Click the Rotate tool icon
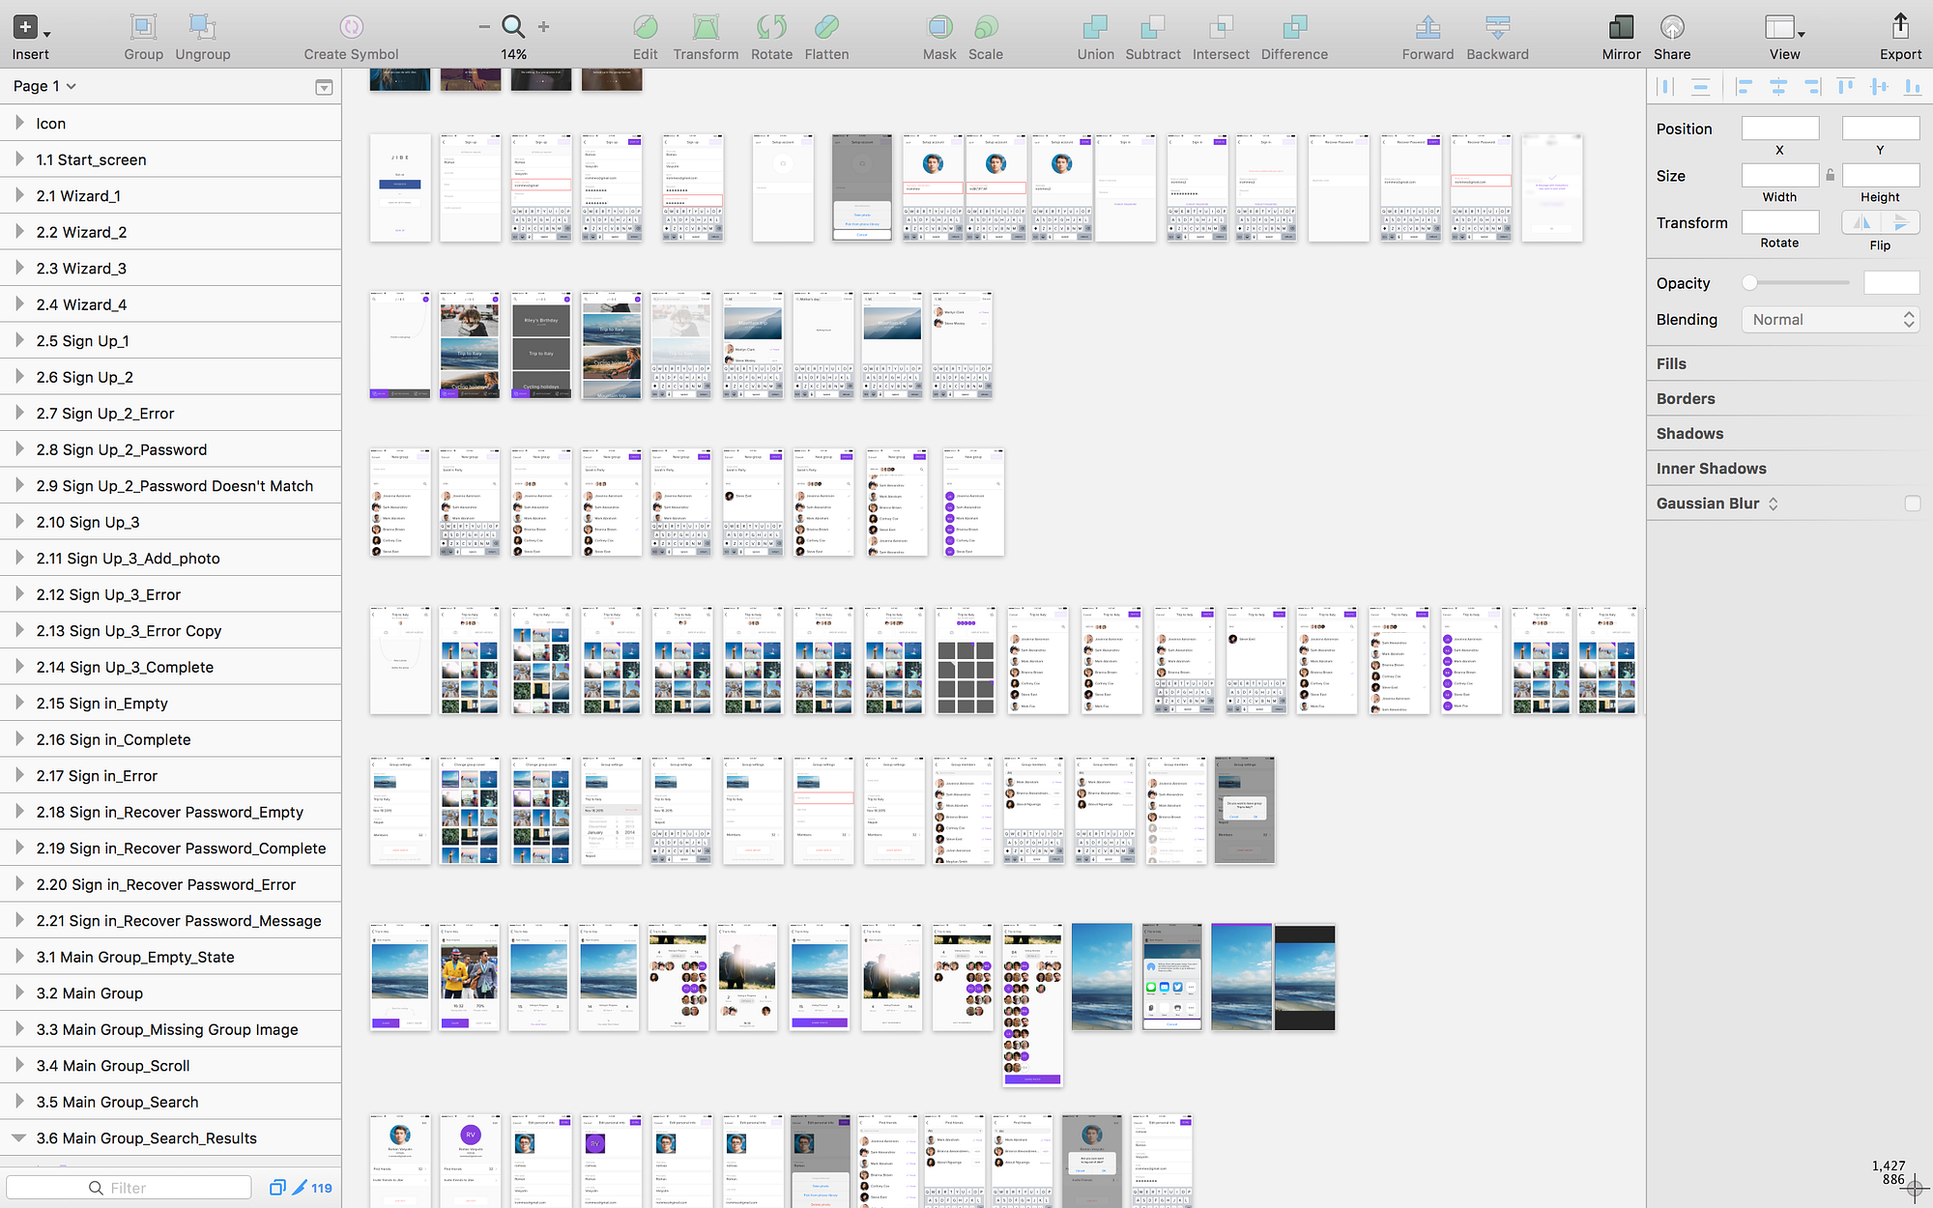 (771, 27)
